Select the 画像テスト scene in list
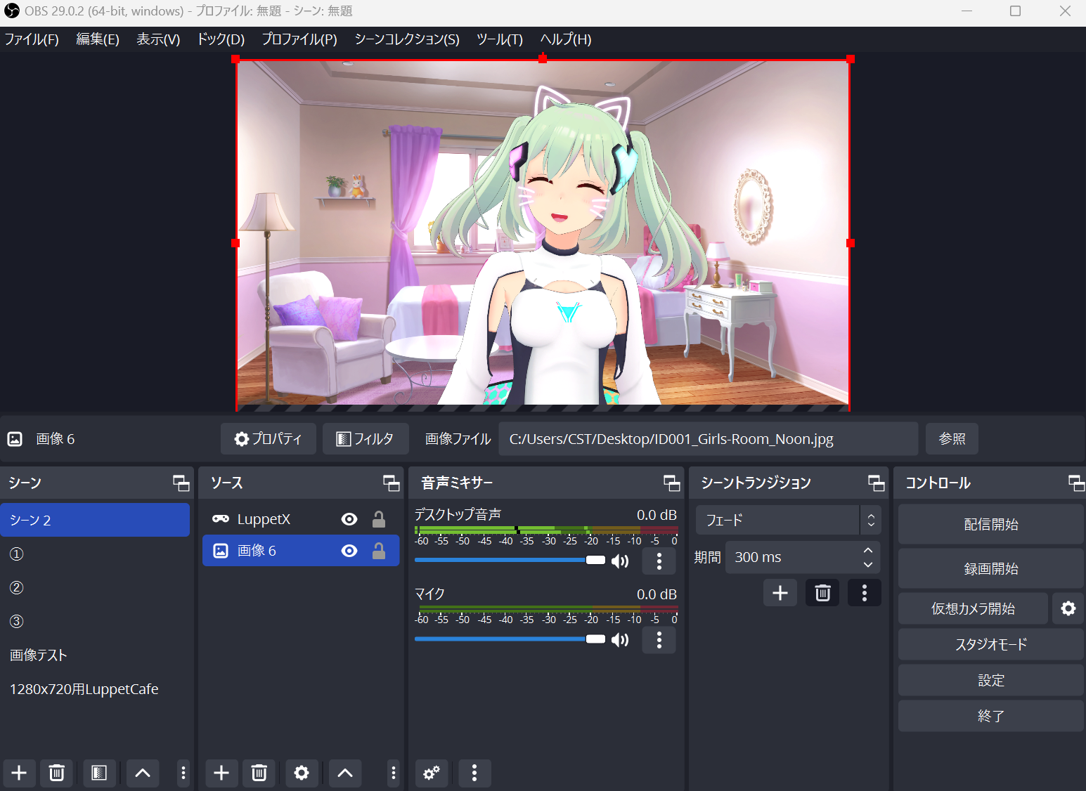The width and height of the screenshot is (1086, 791). (39, 655)
